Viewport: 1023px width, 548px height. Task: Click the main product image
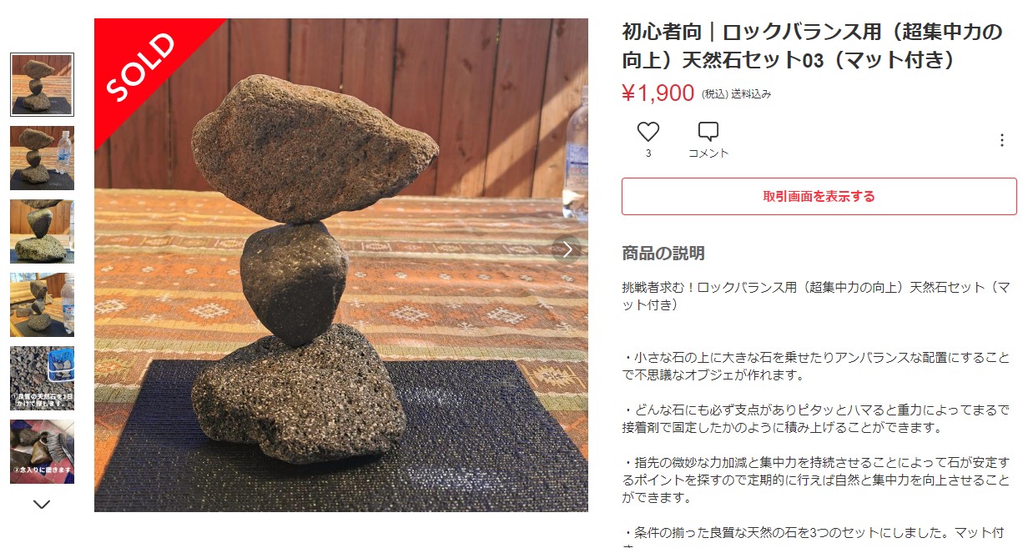pos(341,265)
